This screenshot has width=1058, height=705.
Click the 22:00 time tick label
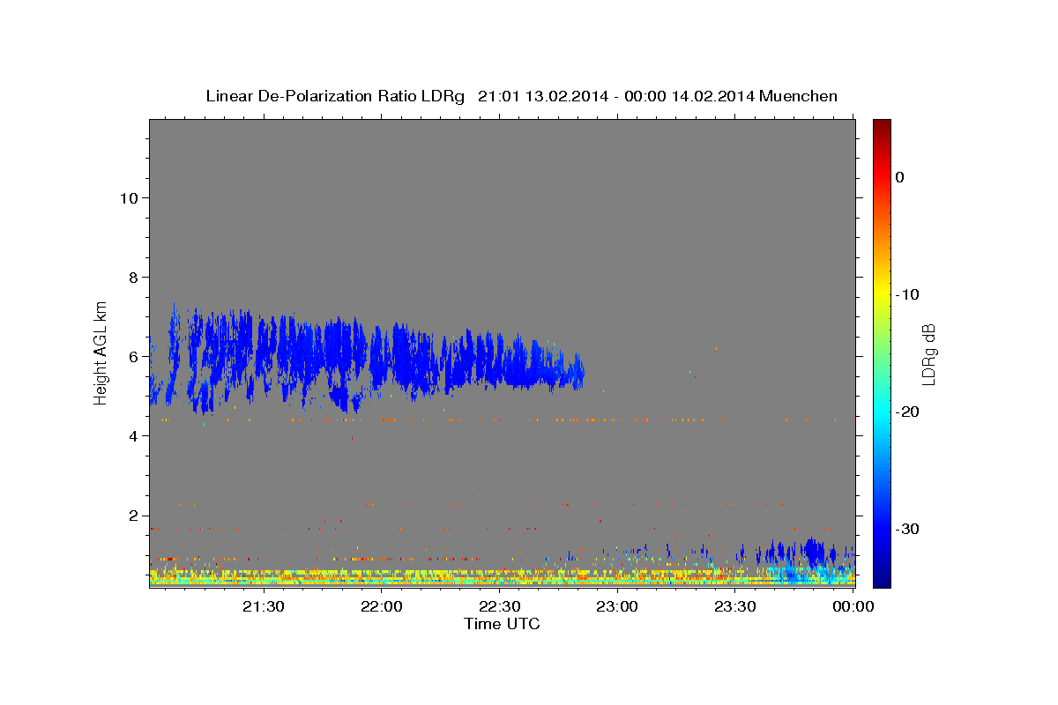coord(383,606)
